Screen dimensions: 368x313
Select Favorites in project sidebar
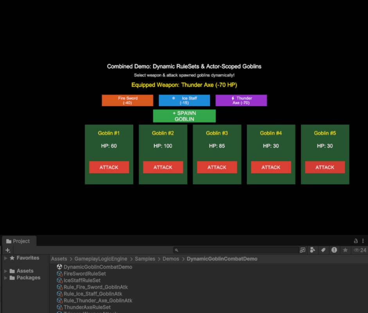(x=24, y=258)
